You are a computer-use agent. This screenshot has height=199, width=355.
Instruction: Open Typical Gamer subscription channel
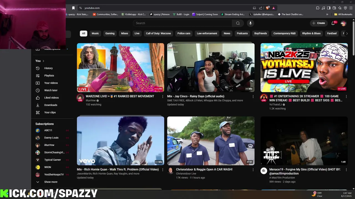(x=52, y=160)
